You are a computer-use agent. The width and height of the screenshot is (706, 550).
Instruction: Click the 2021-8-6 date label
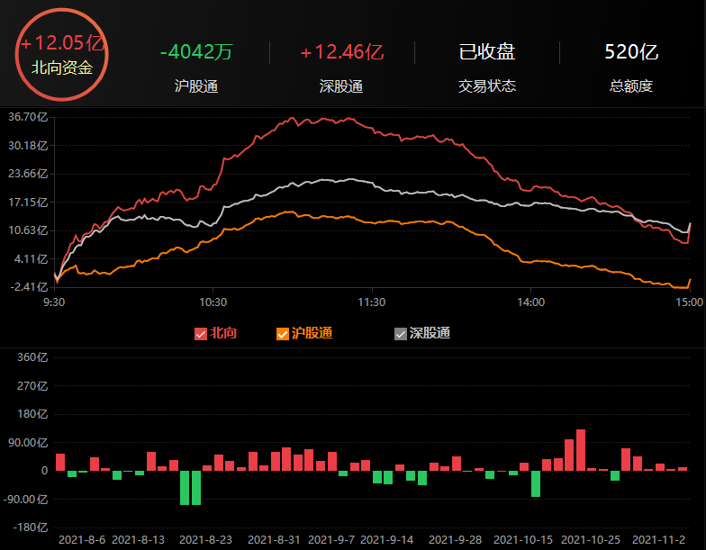82,539
